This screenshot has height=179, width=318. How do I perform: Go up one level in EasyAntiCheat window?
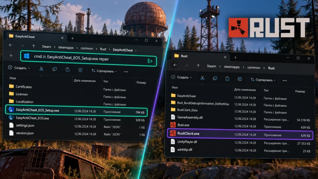click(x=34, y=46)
